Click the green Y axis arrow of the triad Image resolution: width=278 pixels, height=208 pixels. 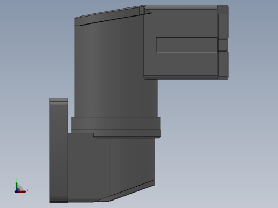tap(16, 186)
